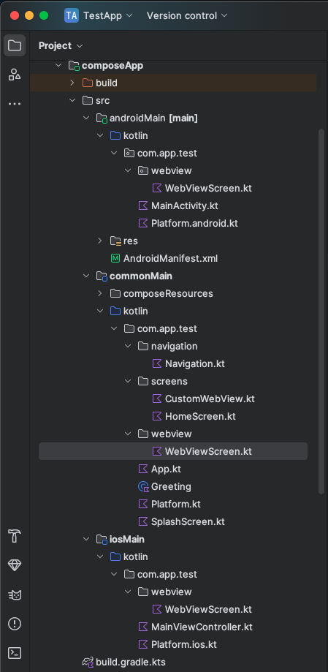Click the TA TestApp project icon
Viewport: 328px width, 672px height.
tap(72, 15)
